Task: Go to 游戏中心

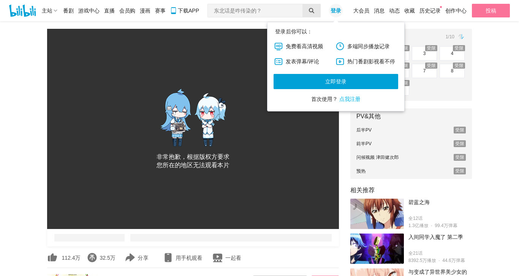Action: [x=89, y=11]
